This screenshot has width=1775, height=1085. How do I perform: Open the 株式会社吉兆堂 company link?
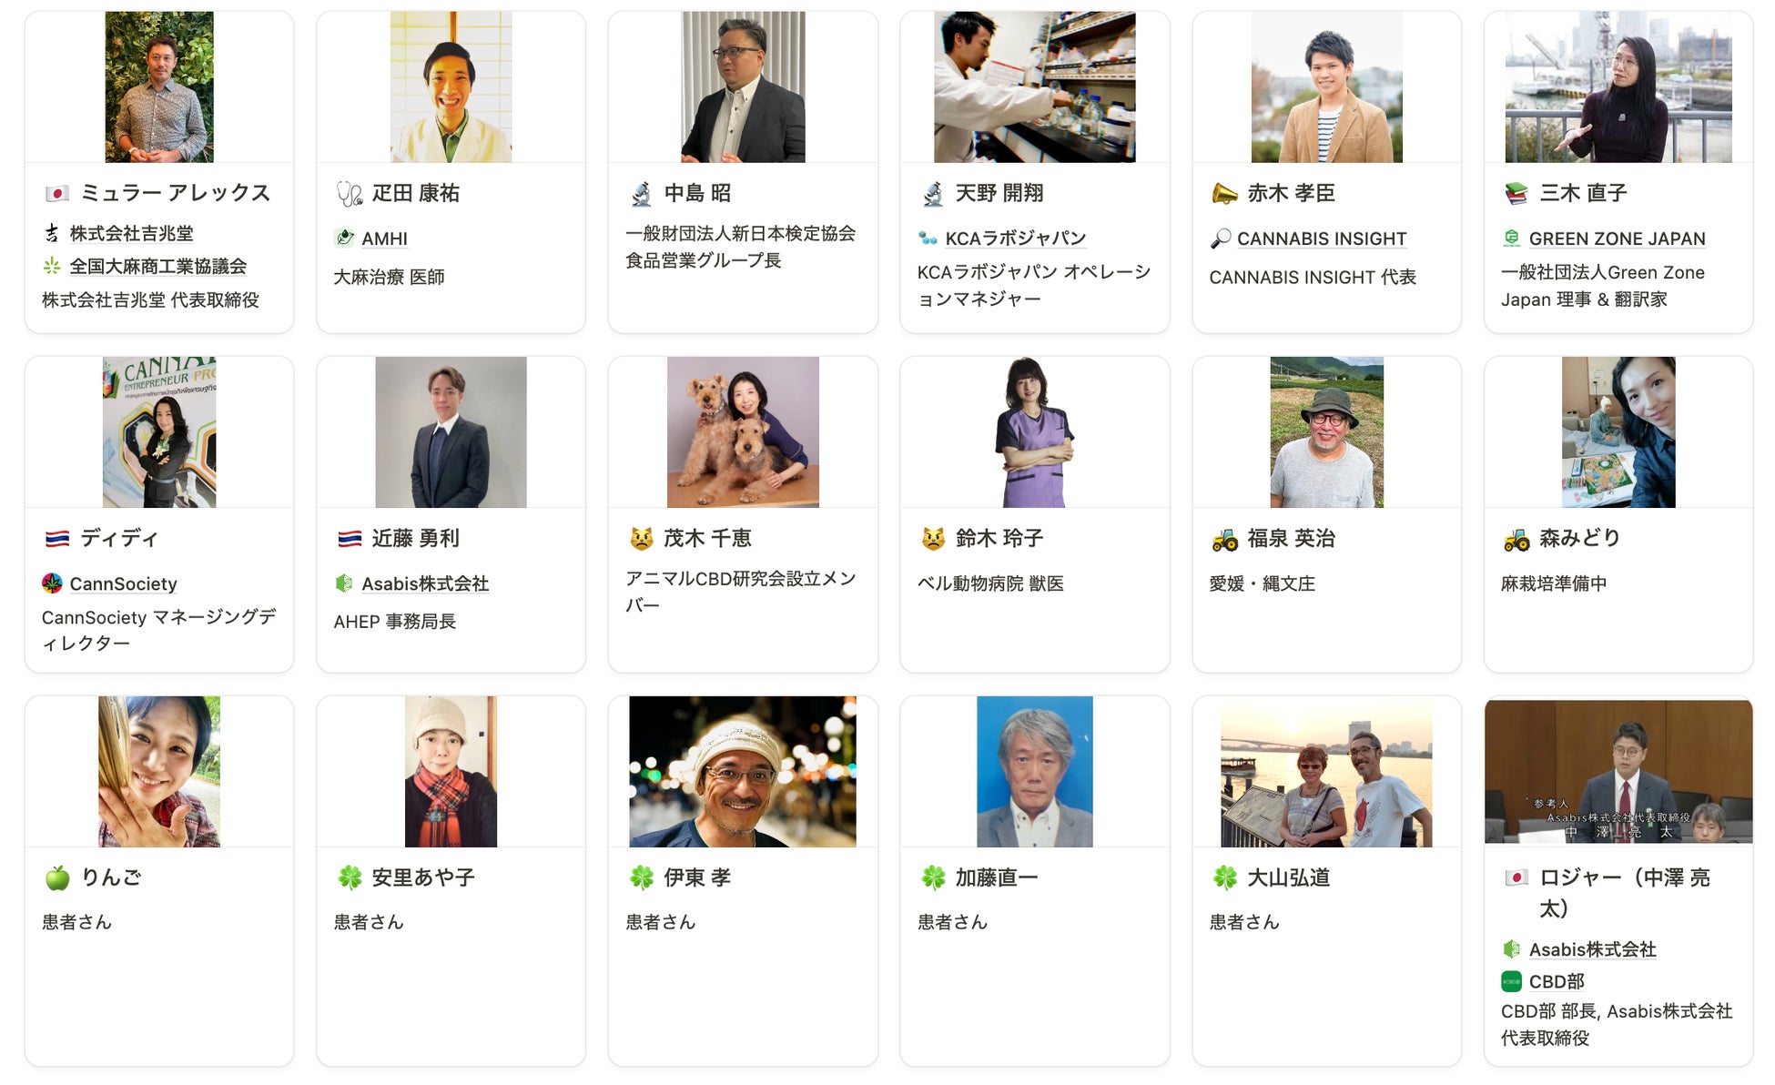(x=131, y=233)
